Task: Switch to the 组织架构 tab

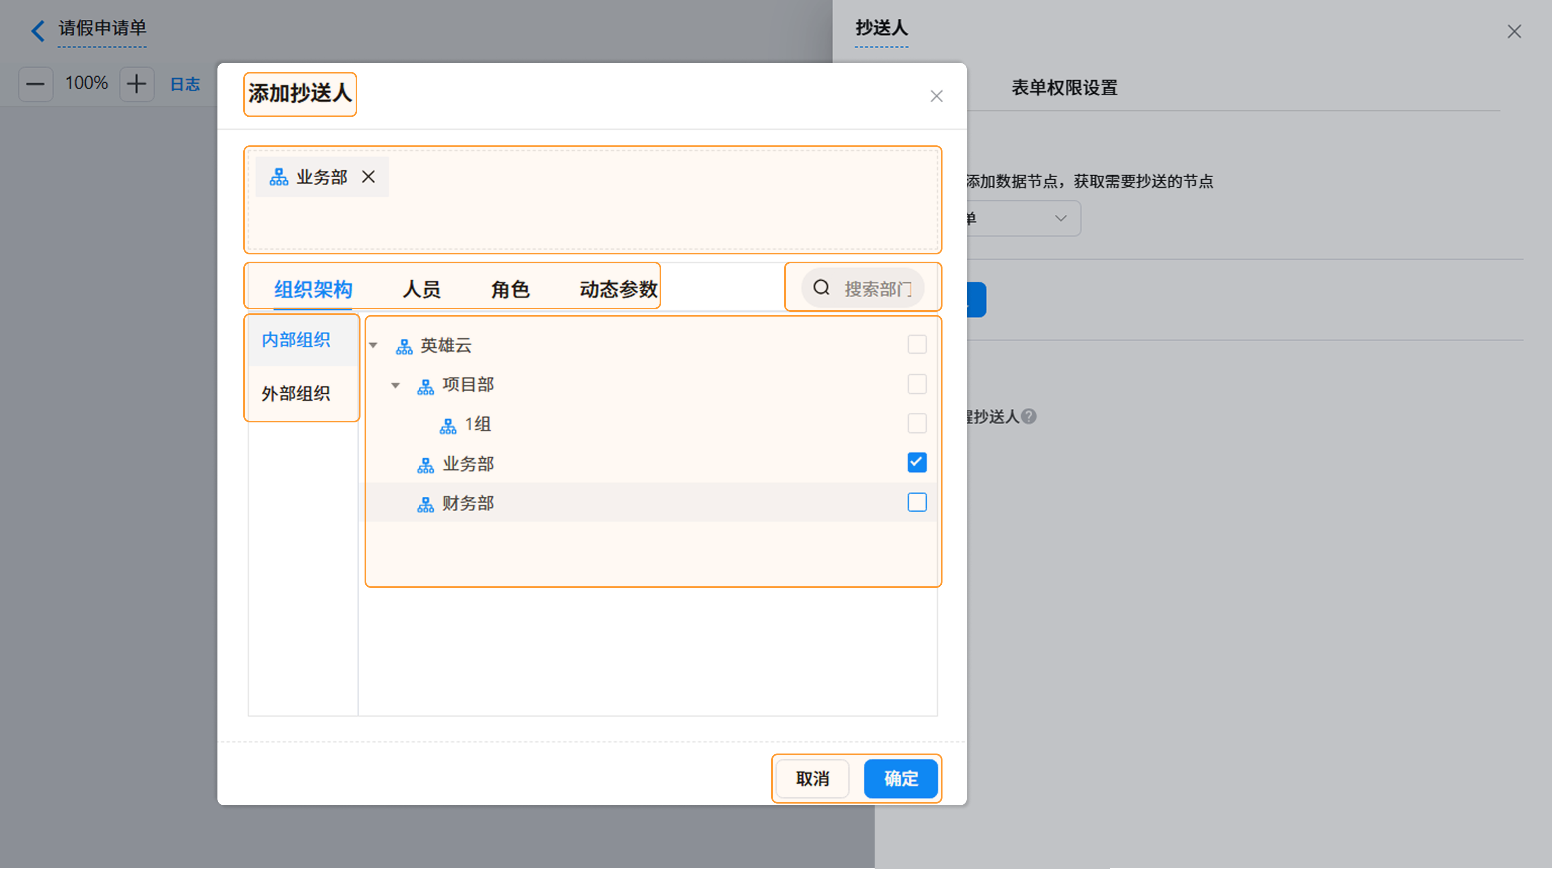Action: (x=313, y=290)
